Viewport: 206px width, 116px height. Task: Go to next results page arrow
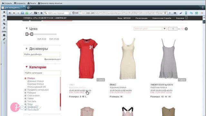186,29
